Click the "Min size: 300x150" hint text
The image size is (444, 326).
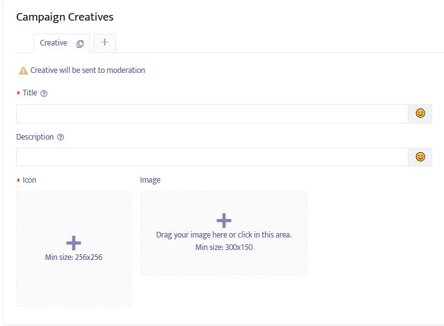pyautogui.click(x=224, y=247)
